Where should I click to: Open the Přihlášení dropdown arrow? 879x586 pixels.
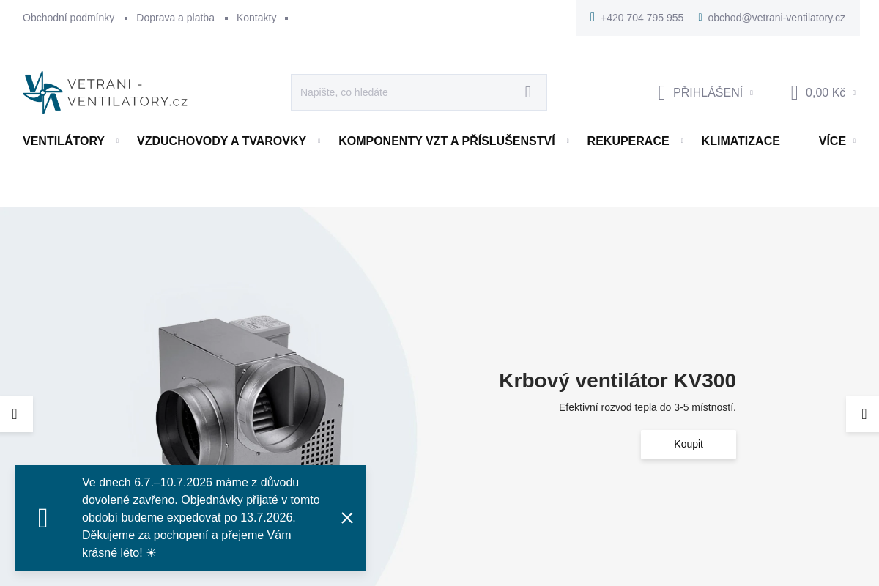click(751, 93)
